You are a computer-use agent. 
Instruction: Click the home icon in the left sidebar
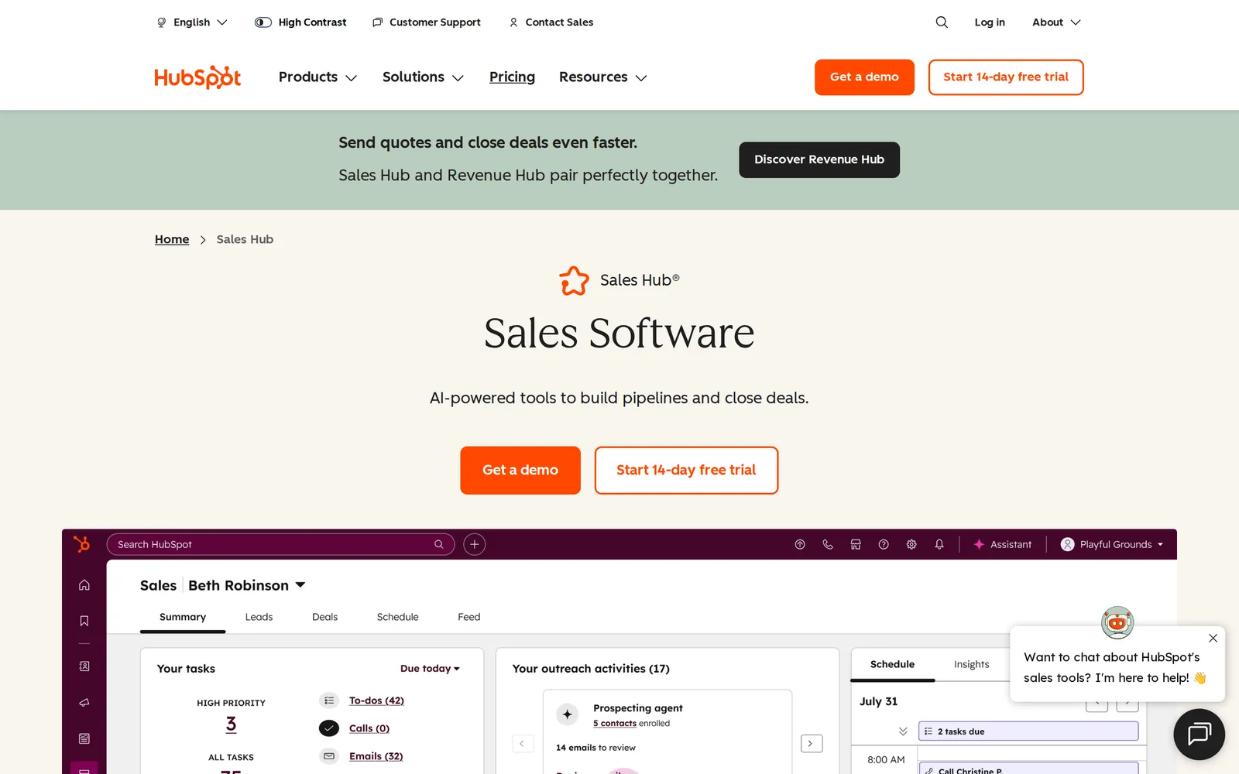click(x=84, y=585)
